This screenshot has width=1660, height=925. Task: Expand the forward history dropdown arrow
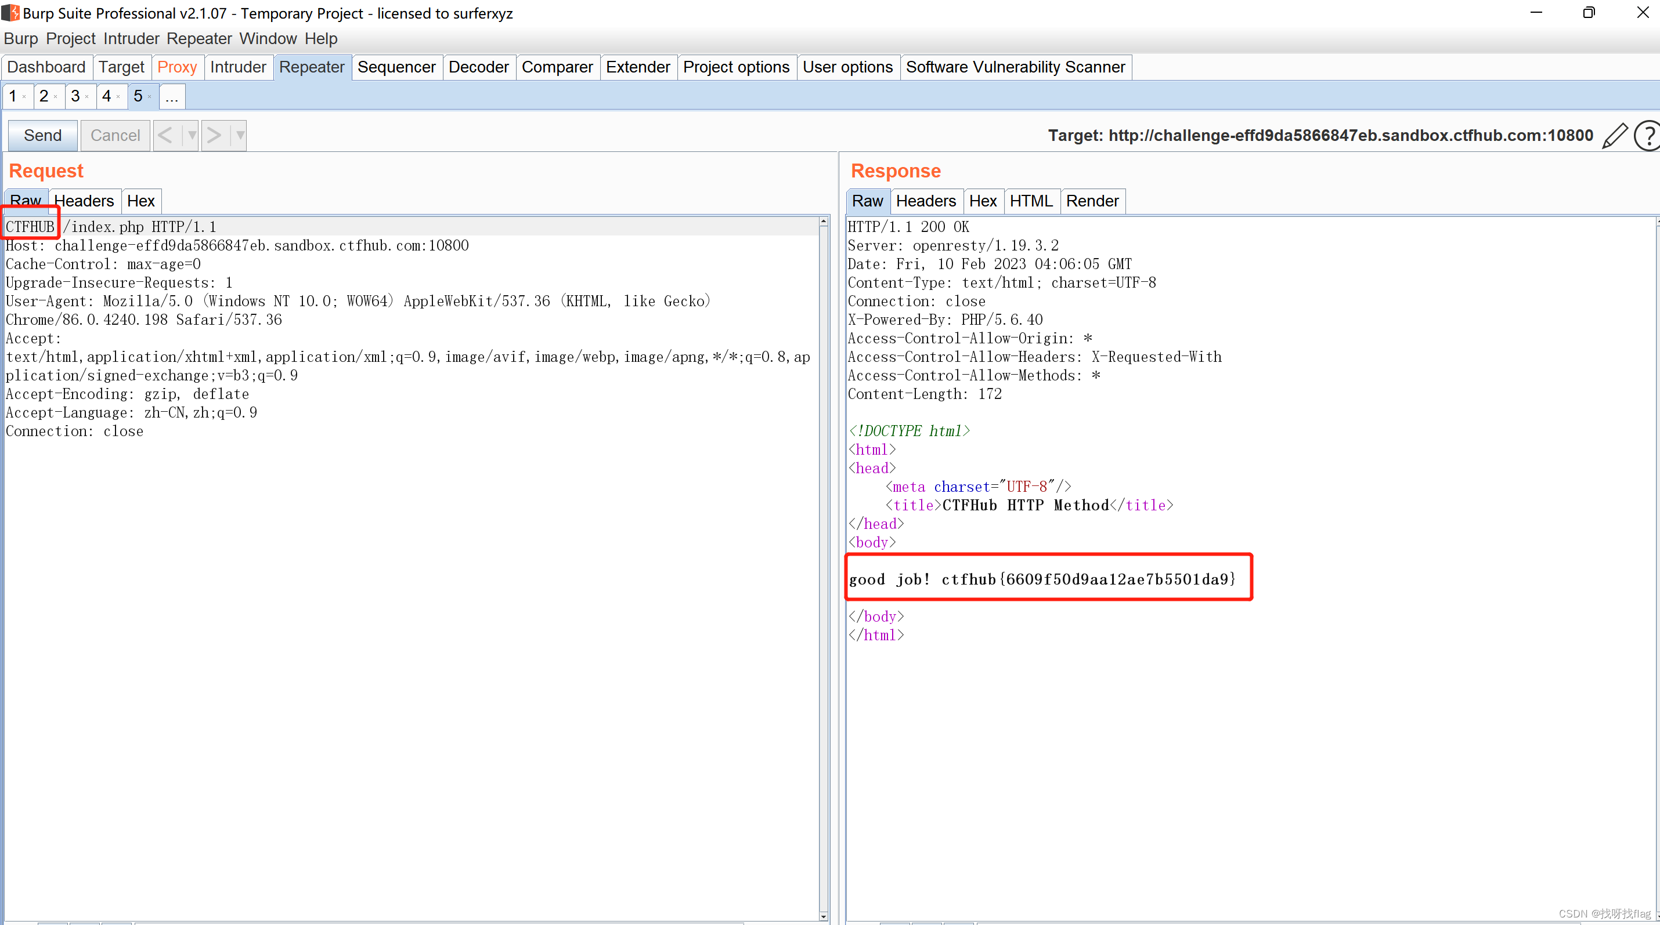(x=240, y=135)
